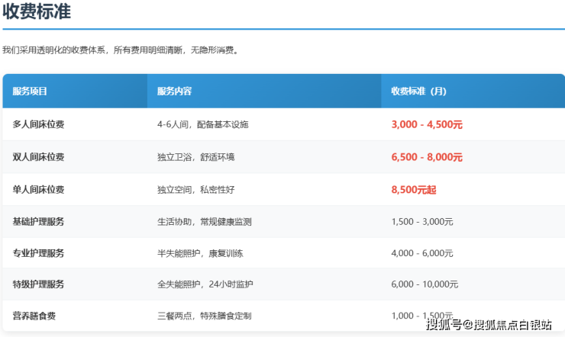Click the transparent fee system intro paragraph
This screenshot has width=565, height=337.
[121, 50]
